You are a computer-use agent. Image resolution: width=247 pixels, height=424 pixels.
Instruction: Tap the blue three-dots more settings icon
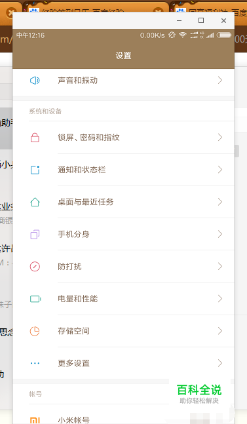pos(35,363)
